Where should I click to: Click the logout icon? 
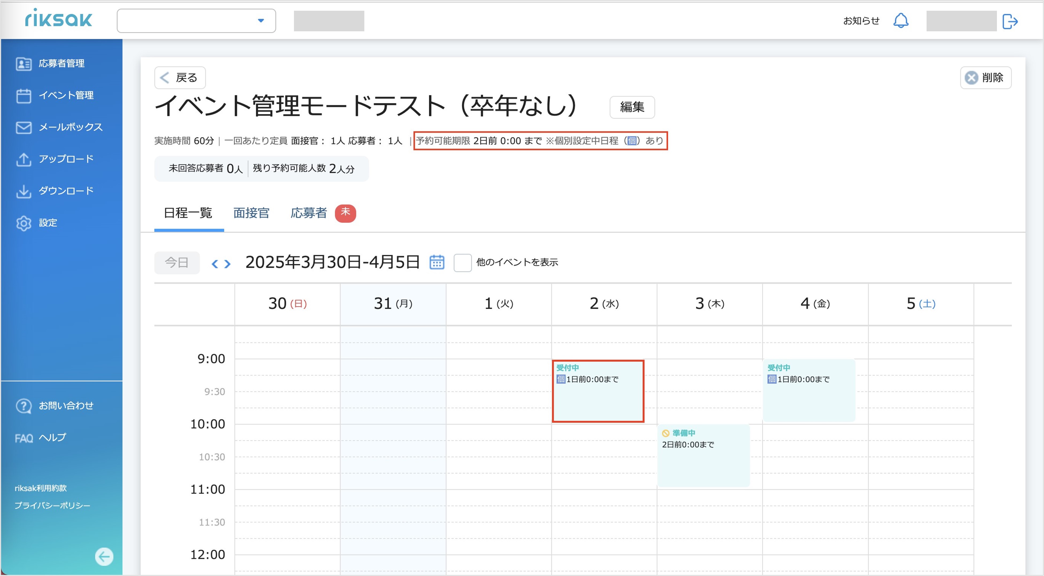point(1009,21)
